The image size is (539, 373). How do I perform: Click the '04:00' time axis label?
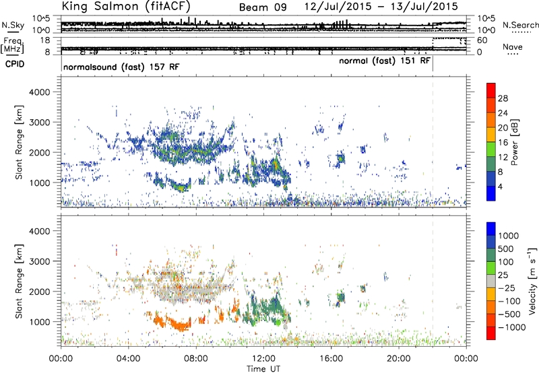(x=128, y=359)
